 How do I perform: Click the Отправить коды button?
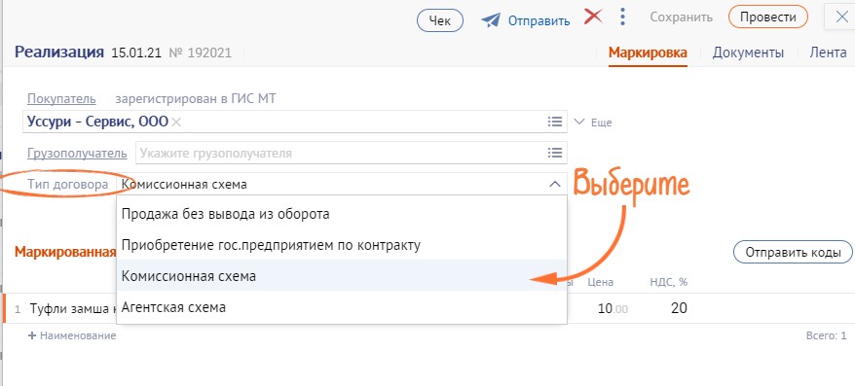click(793, 253)
